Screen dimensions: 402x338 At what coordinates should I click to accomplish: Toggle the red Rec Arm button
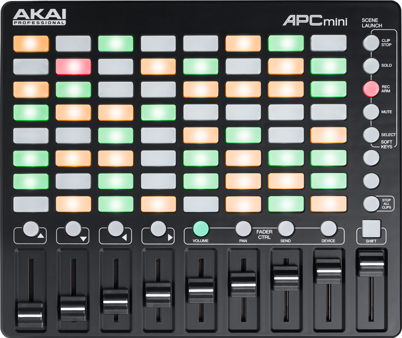(x=371, y=89)
